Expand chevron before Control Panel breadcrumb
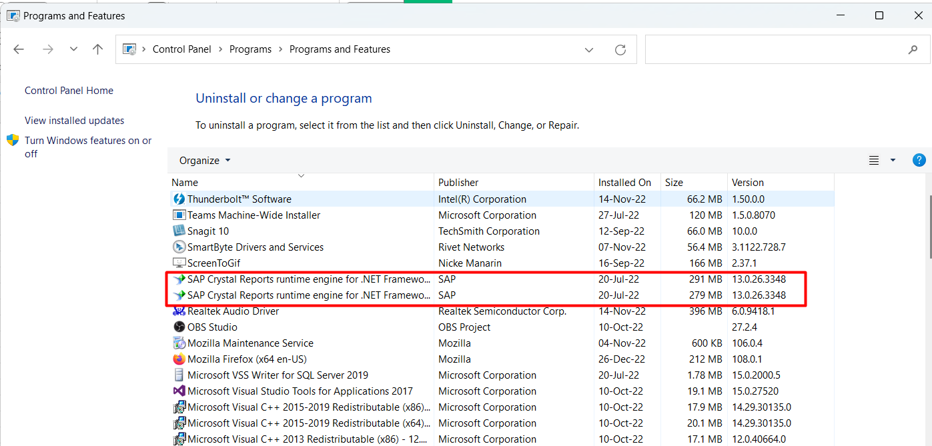 [x=144, y=49]
